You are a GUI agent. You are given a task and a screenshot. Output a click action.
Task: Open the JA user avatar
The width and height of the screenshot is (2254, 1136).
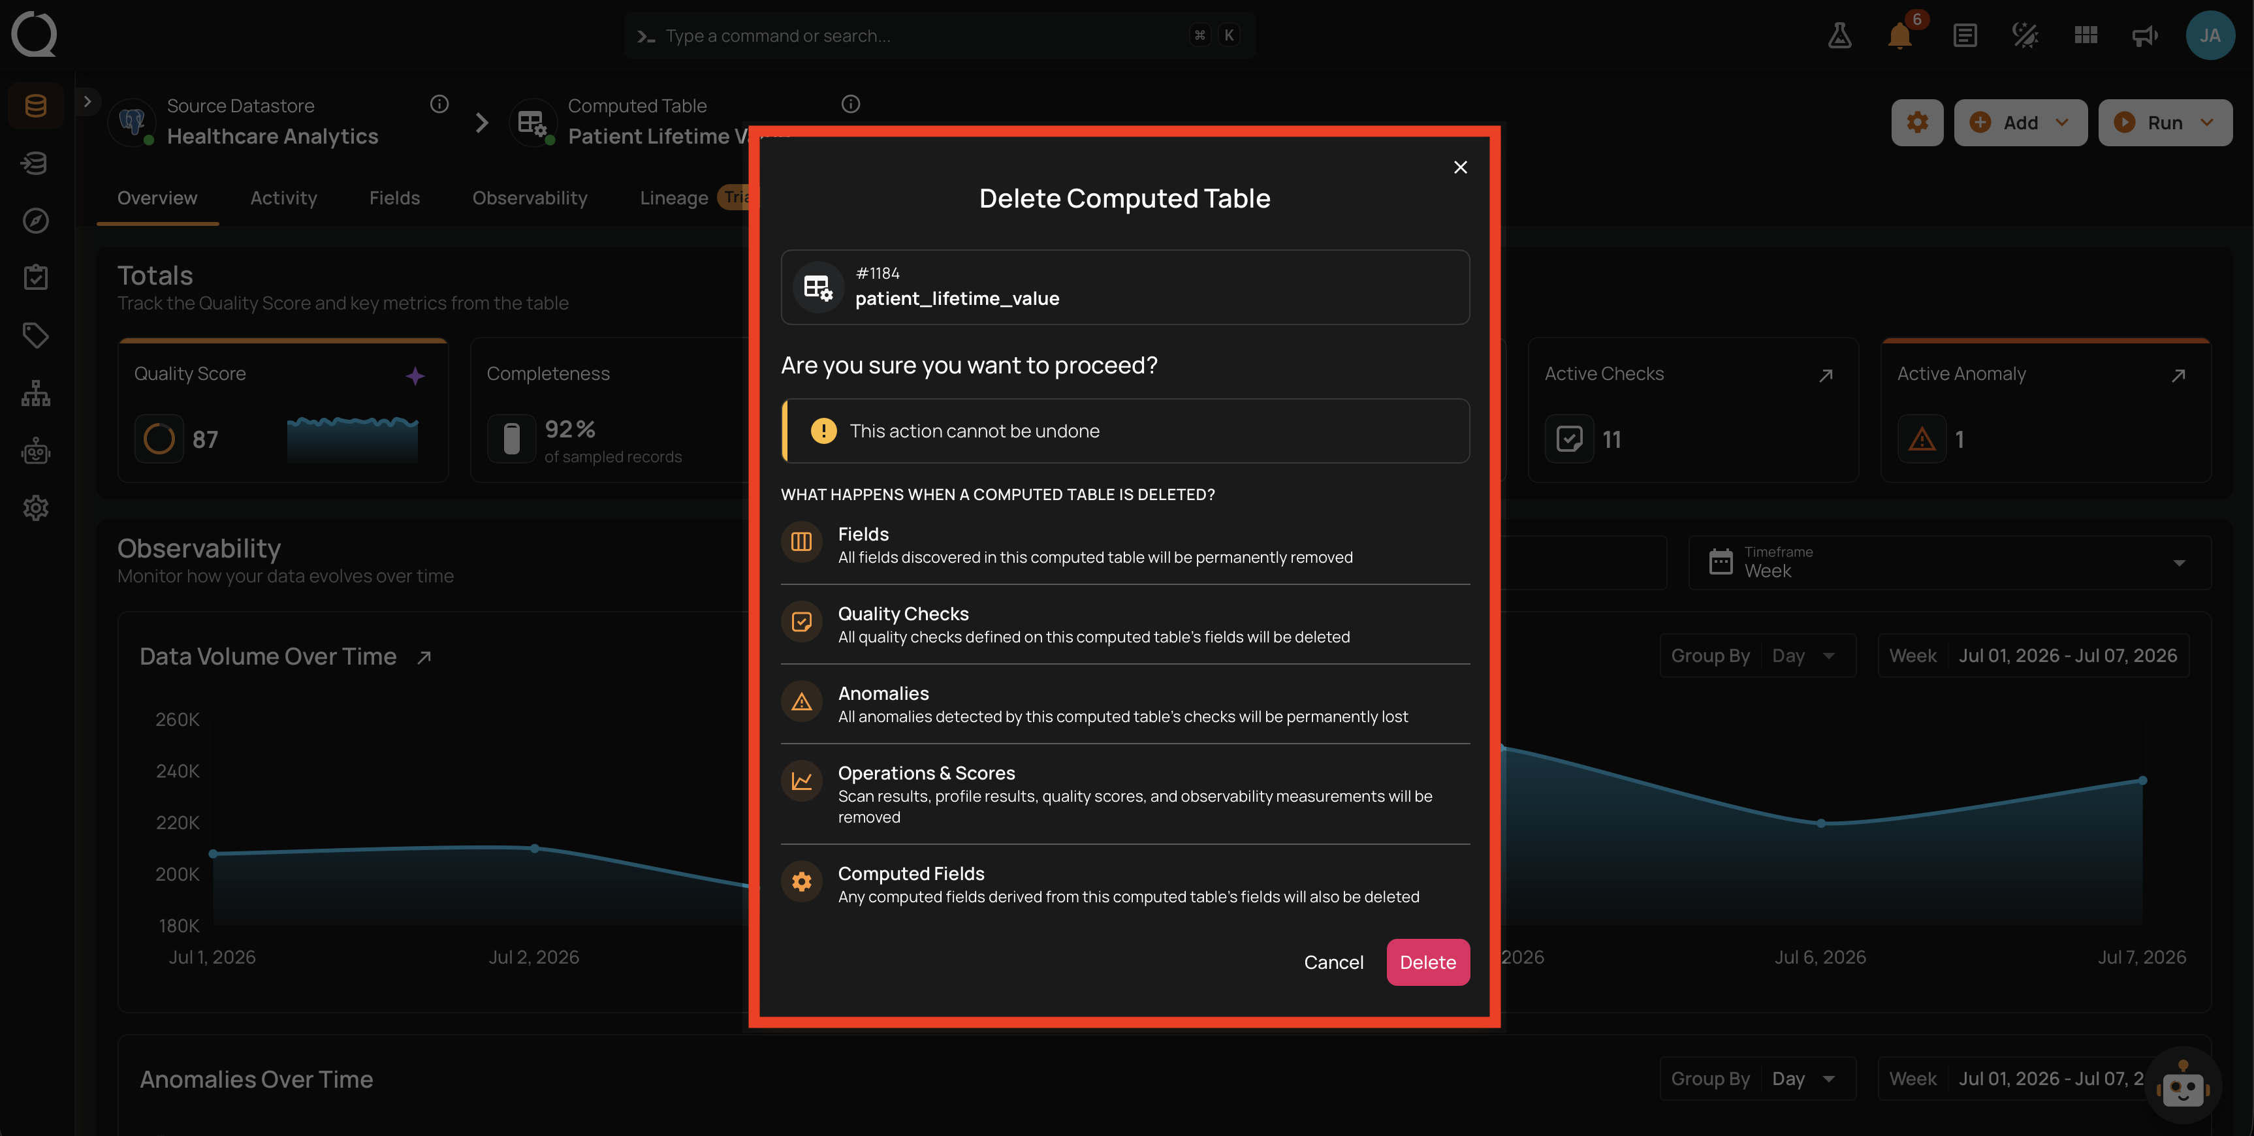tap(2210, 35)
